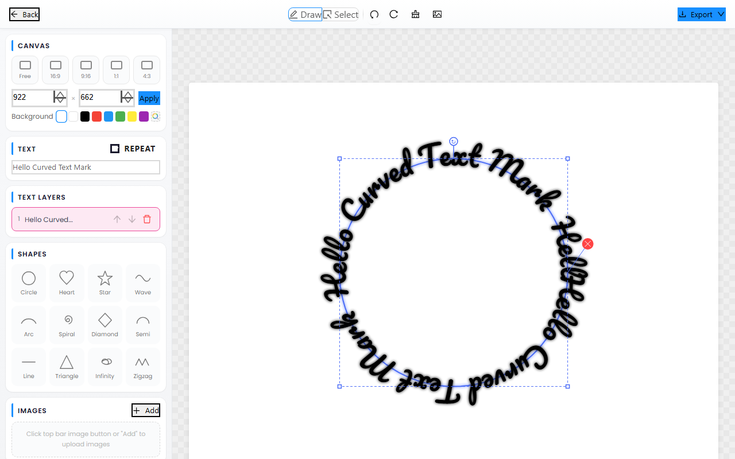Choose the Zigzag shape

143,367
